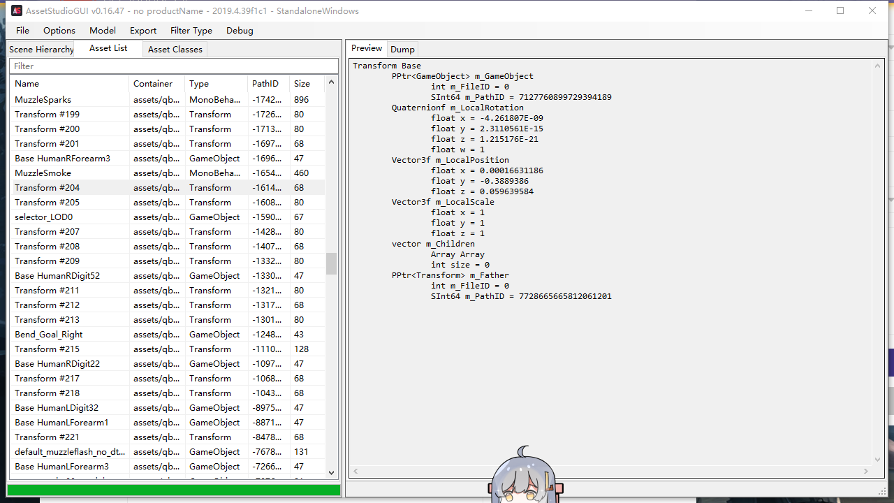Click the Filter search input field
This screenshot has height=503, width=894.
click(x=173, y=66)
